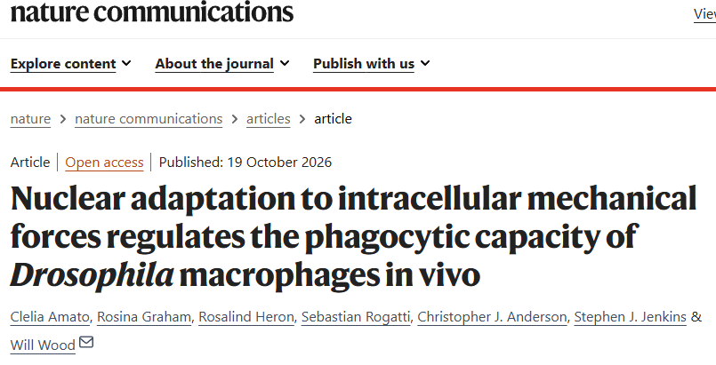Select author Sebastian Rogatti
The width and height of the screenshot is (716, 365).
[x=356, y=317]
